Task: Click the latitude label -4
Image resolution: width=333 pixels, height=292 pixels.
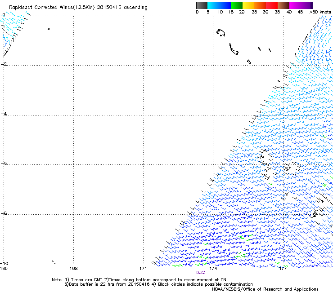Action: pyautogui.click(x=4, y=114)
